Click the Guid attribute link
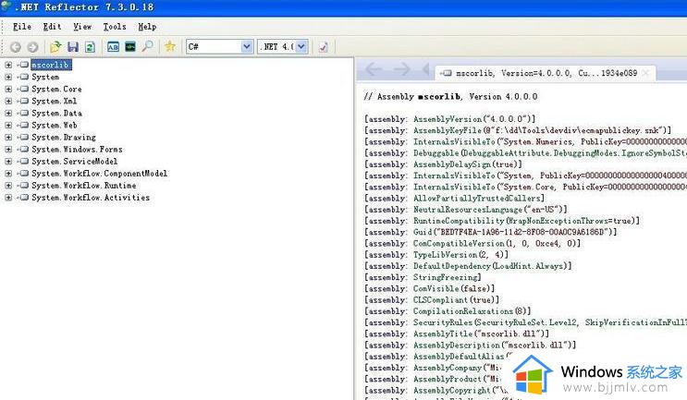687x400 pixels. [423, 232]
